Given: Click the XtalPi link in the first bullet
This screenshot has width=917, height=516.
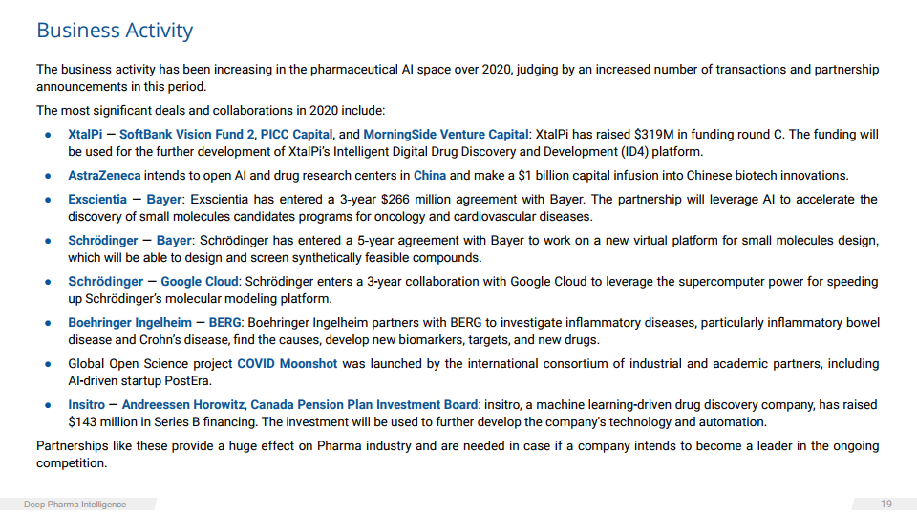Looking at the screenshot, I should pyautogui.click(x=85, y=135).
